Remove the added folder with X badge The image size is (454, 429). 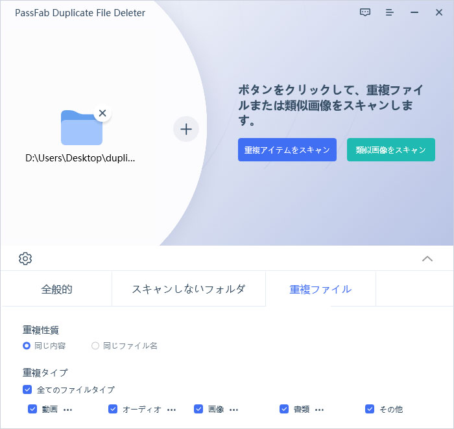102,113
